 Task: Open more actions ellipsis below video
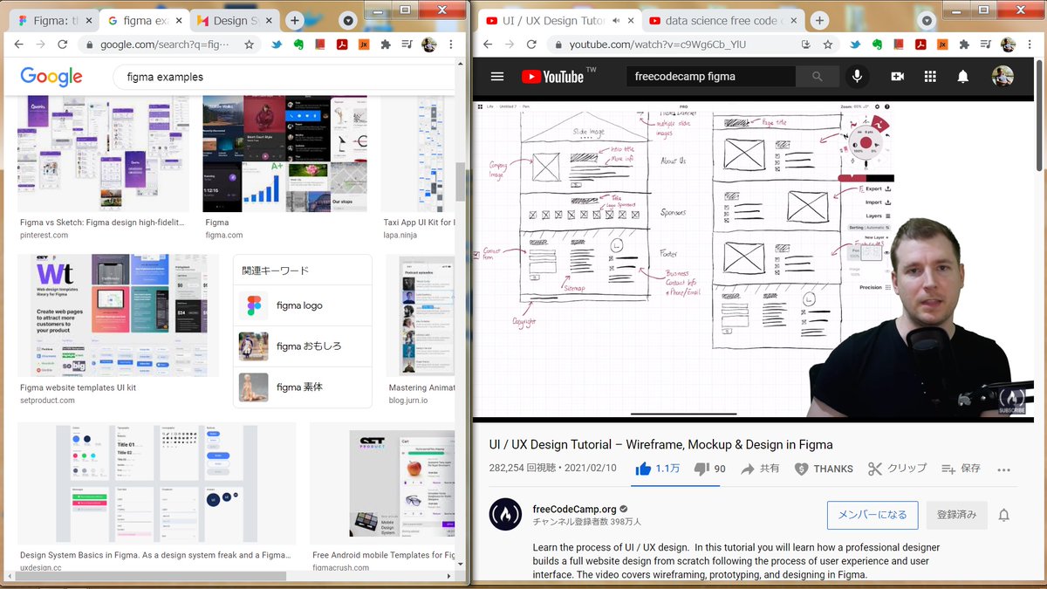click(1003, 469)
